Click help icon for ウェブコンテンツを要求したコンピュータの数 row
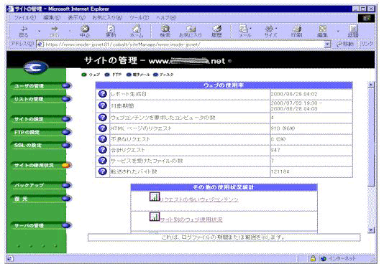384x269 pixels. [103, 118]
